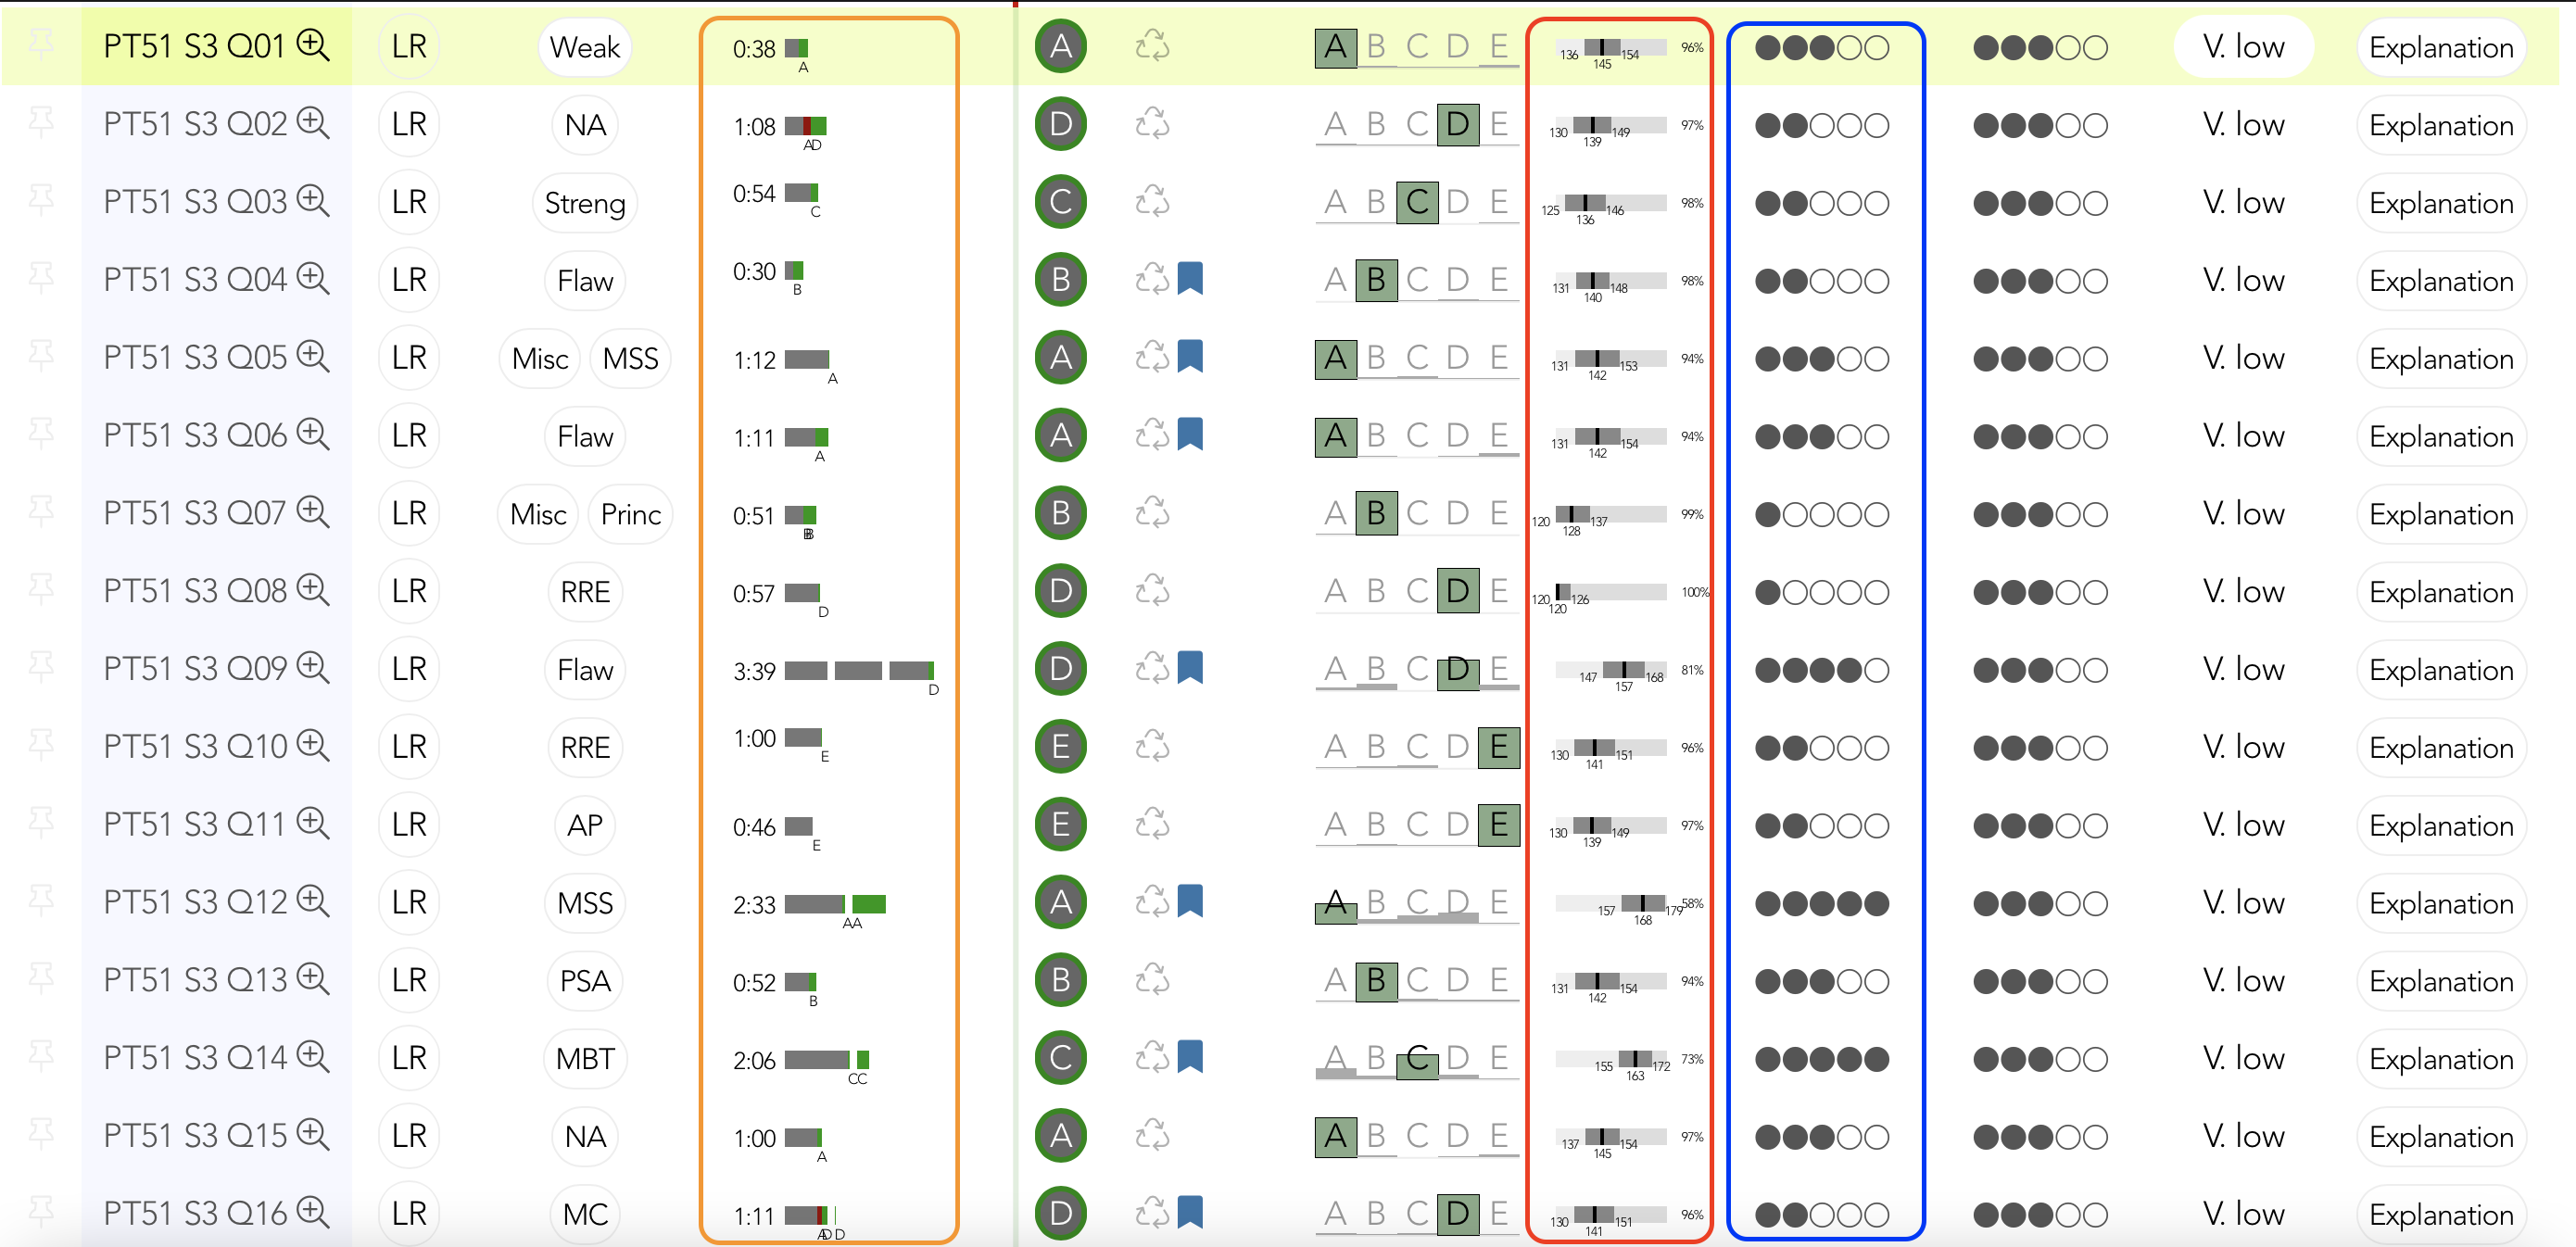This screenshot has width=2576, height=1247.
Task: Click the MSS tag on Q05 row
Action: (x=630, y=358)
